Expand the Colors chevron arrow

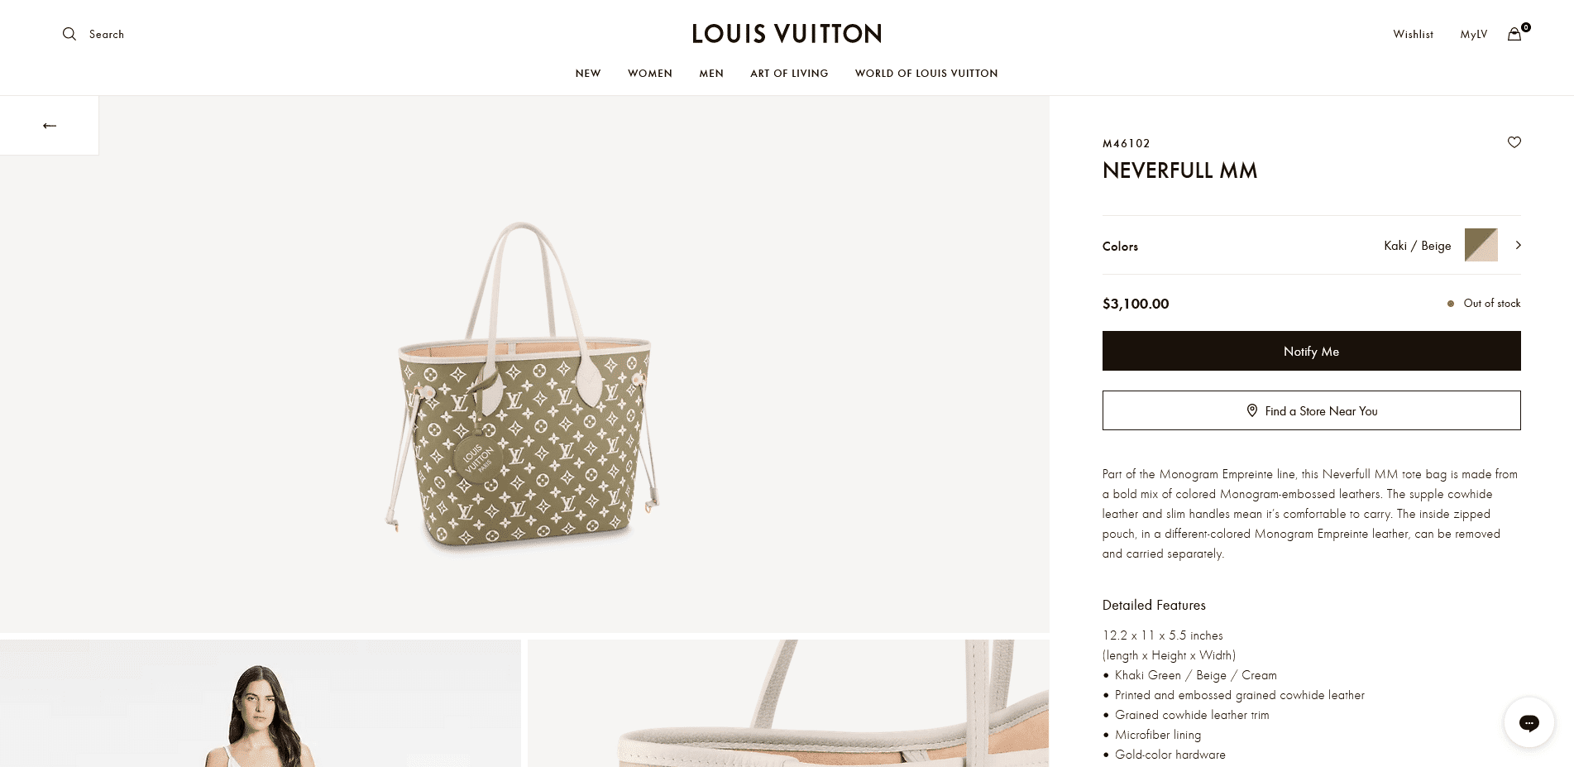(x=1518, y=245)
